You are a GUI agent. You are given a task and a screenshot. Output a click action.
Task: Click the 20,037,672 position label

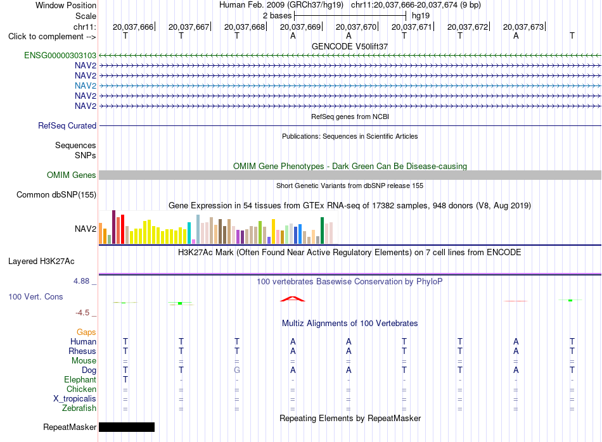point(468,27)
